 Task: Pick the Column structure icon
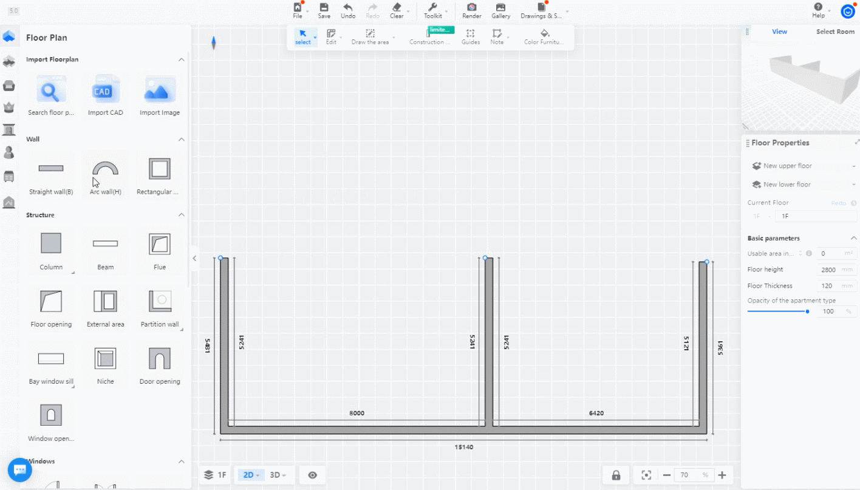(51, 243)
